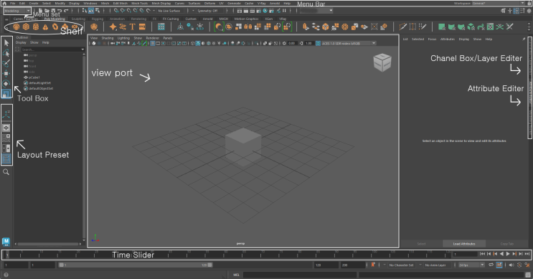
Task: Open the 24 fps frame rate dropdown
Action: click(471, 265)
